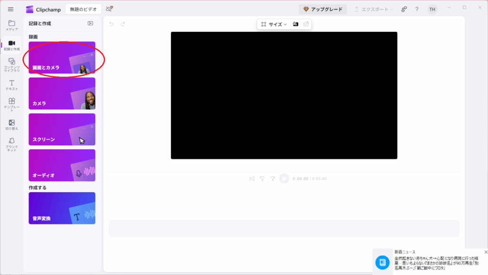Click the アップグレード (Upgrade) button
Viewport: 488px width, 275px height.
pos(323,9)
